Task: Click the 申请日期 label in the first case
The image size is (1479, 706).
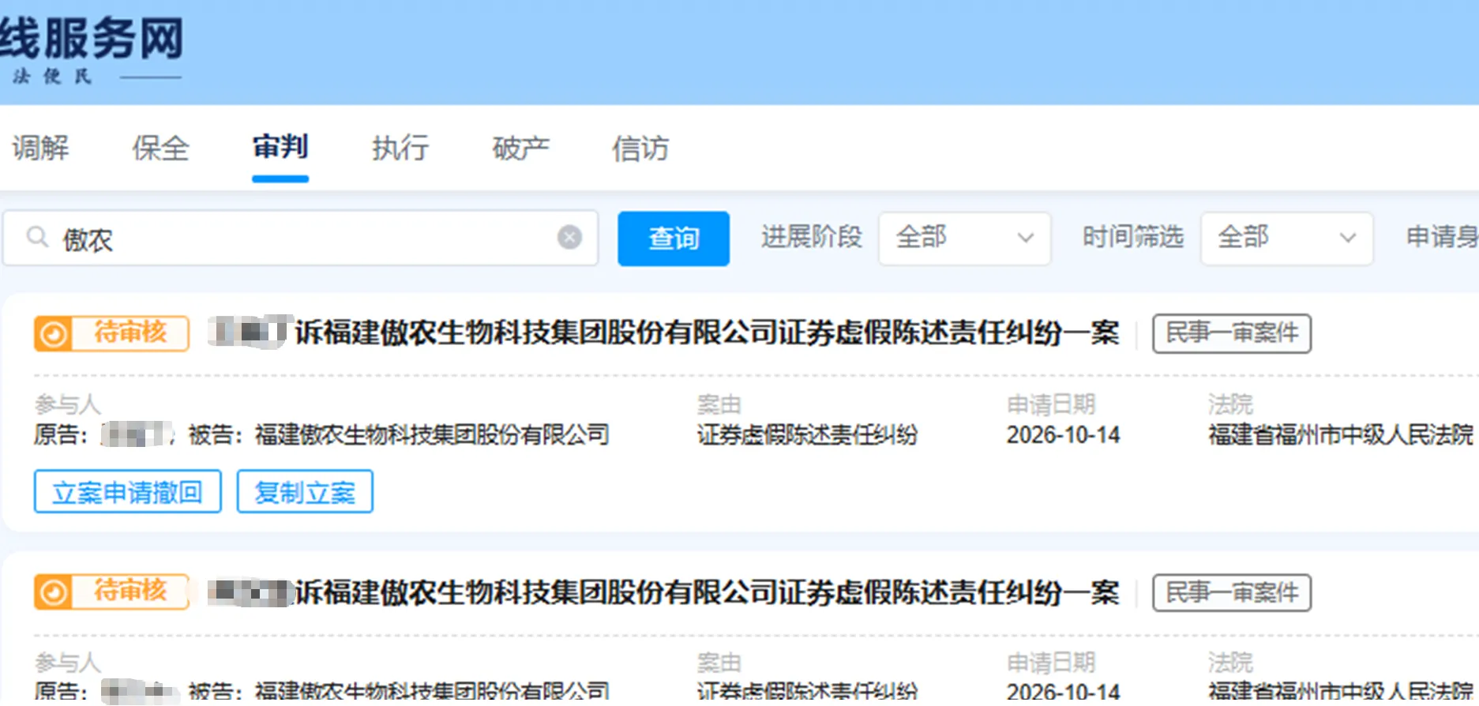Action: (x=1051, y=404)
